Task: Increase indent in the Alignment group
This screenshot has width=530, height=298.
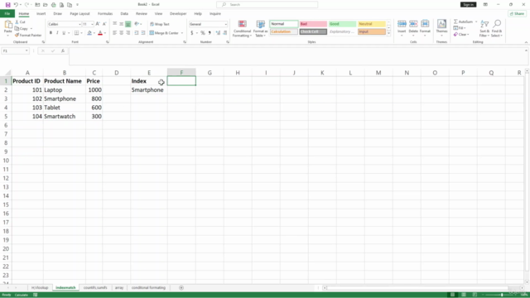Action: point(143,33)
